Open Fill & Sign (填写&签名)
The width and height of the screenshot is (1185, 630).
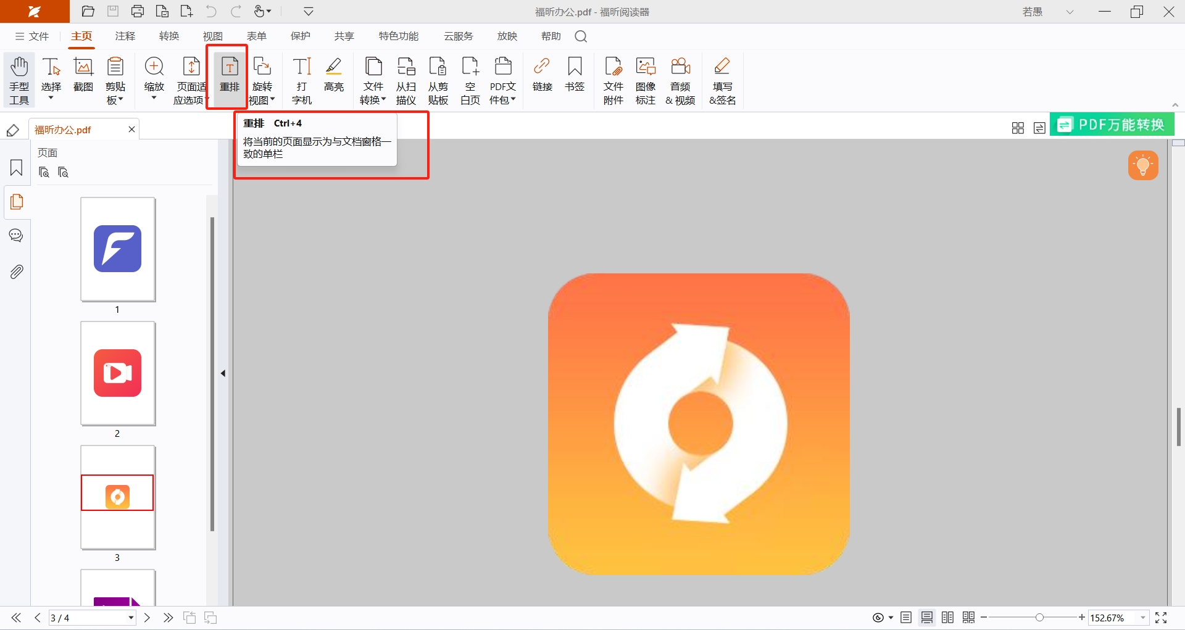(x=722, y=80)
